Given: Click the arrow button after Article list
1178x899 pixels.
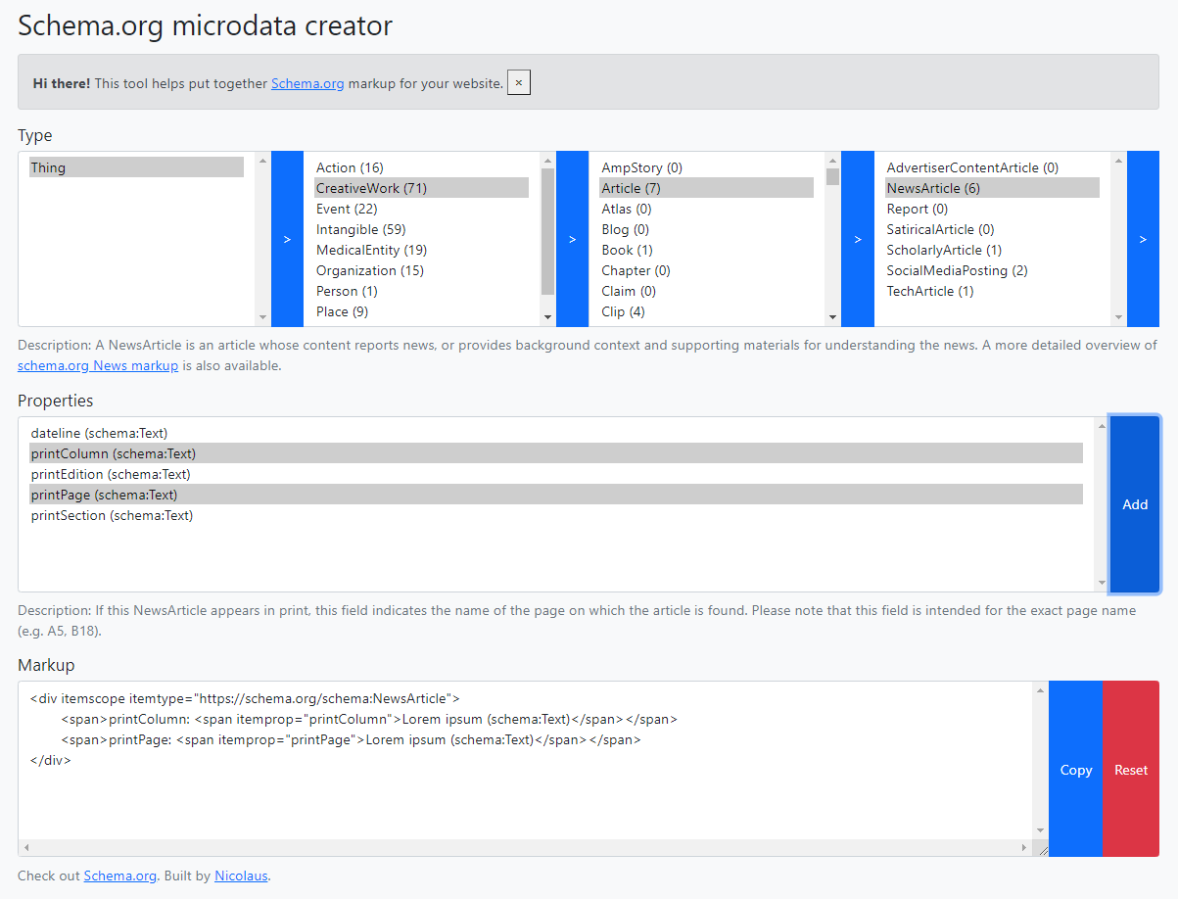Looking at the screenshot, I should click(x=857, y=239).
